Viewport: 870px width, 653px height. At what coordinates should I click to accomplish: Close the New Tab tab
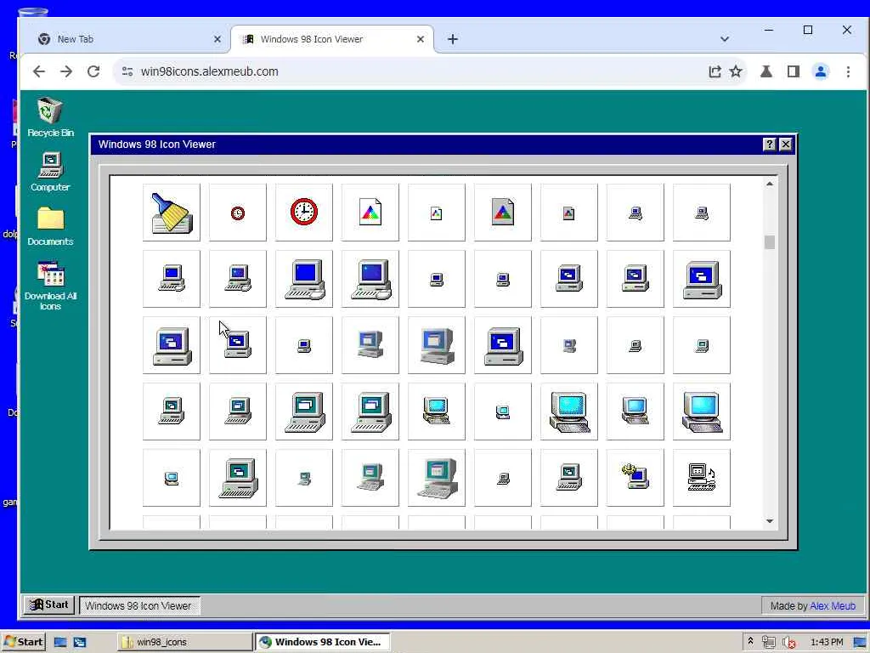[217, 39]
